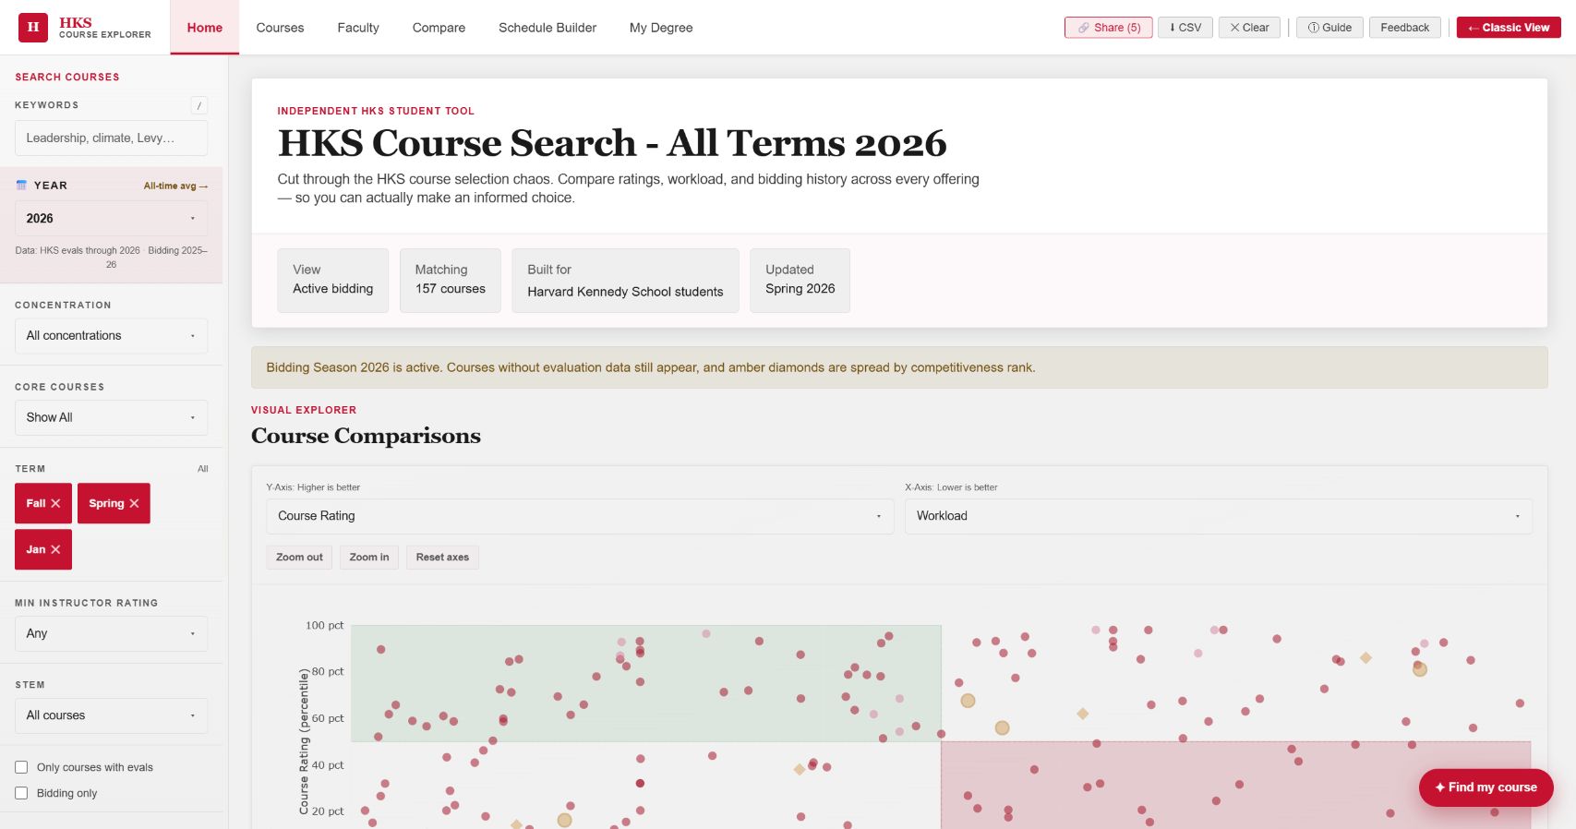Click the large amber circle near 60 pct

click(1002, 728)
